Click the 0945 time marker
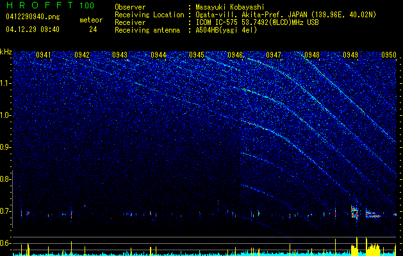This screenshot has height=256, width=403. click(197, 55)
